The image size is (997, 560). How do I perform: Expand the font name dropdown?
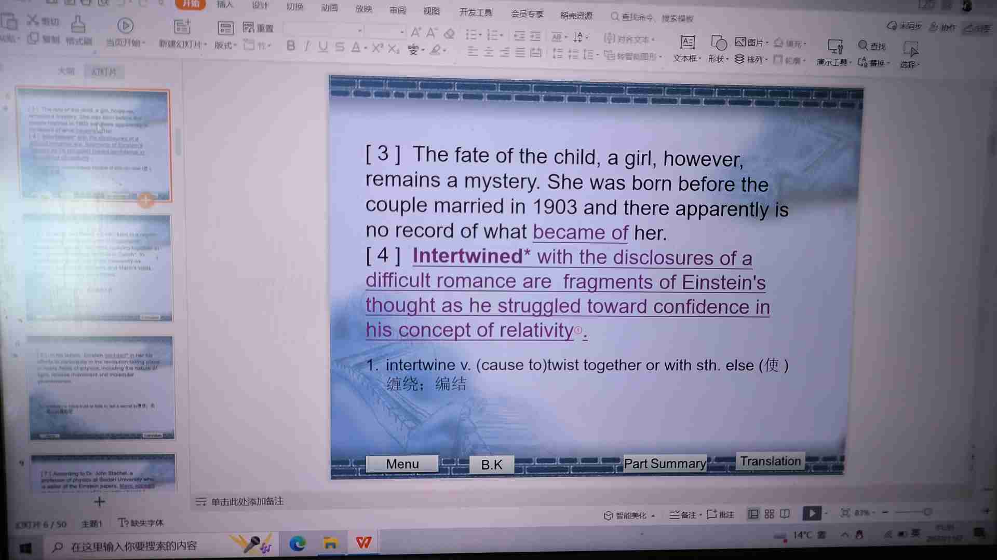[359, 31]
